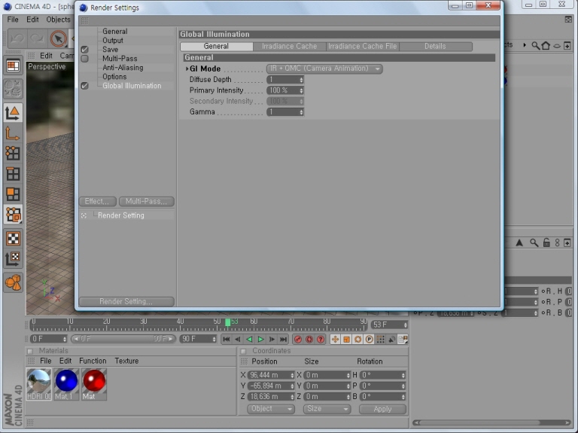Select the live selection arrow tool
The height and width of the screenshot is (433, 578).
tap(58, 38)
